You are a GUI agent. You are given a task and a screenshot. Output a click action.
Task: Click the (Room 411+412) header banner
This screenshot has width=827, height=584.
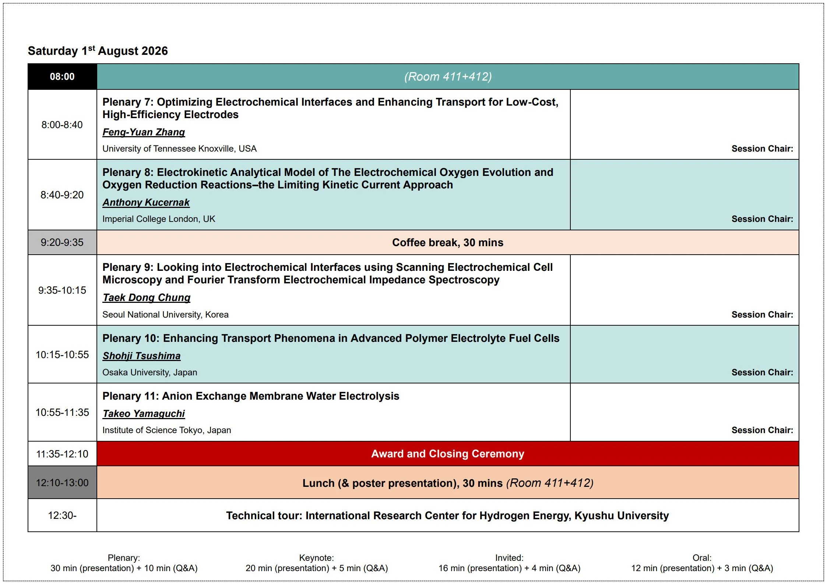pyautogui.click(x=448, y=77)
